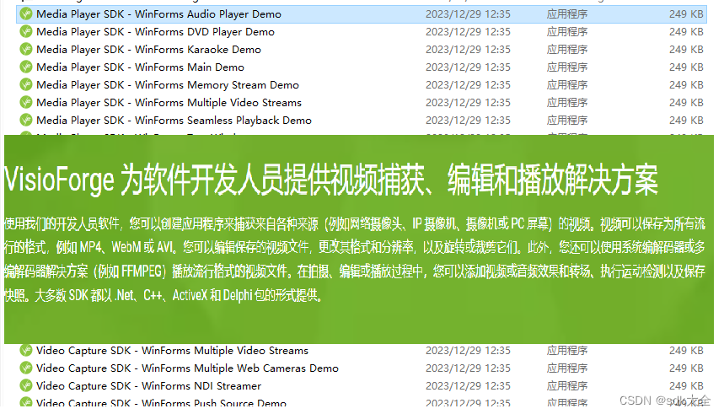Click the 249 KB size of Main Demo

click(x=686, y=67)
